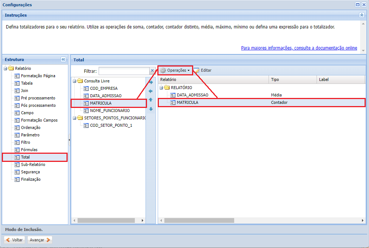The image size is (369, 248).
Task: Collapse the Relatório root in Estrutura tree
Action: click(5, 68)
